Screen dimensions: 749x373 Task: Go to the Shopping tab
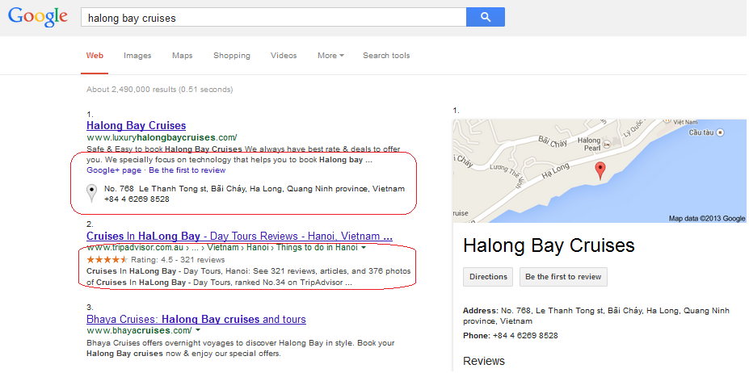(x=232, y=56)
